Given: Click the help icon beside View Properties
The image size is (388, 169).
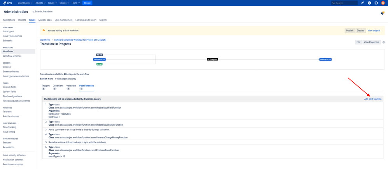Looking at the screenshot, I should [x=384, y=42].
